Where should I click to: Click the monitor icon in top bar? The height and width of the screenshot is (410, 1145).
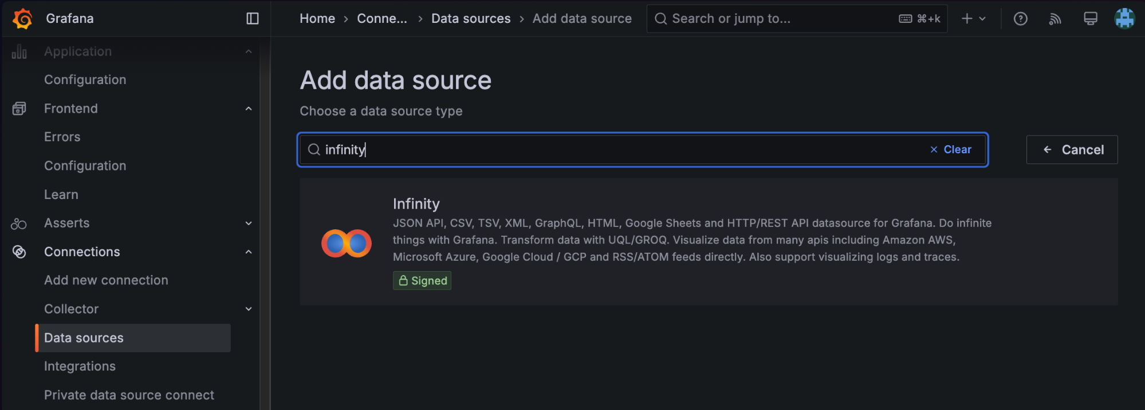tap(1090, 19)
